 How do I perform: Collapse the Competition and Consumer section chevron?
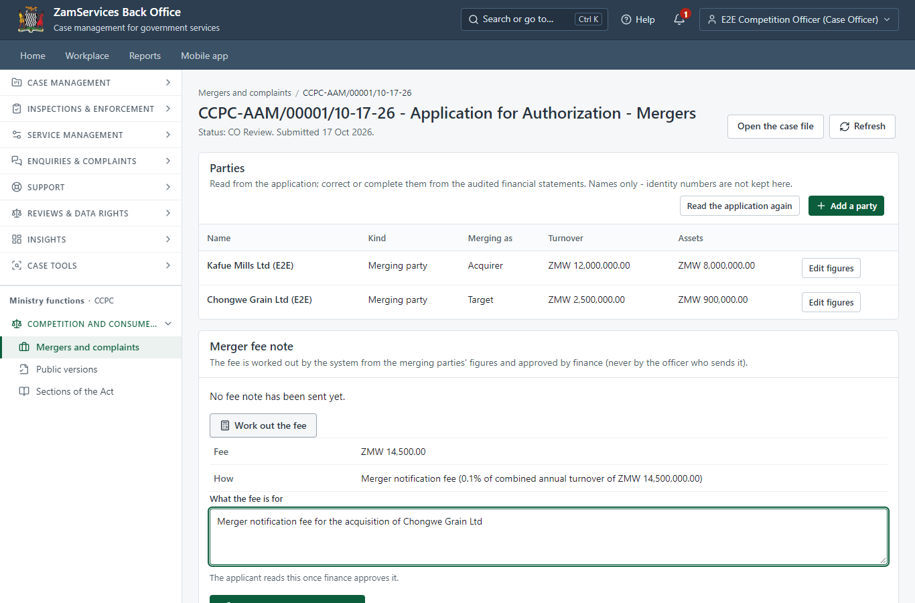(x=167, y=324)
